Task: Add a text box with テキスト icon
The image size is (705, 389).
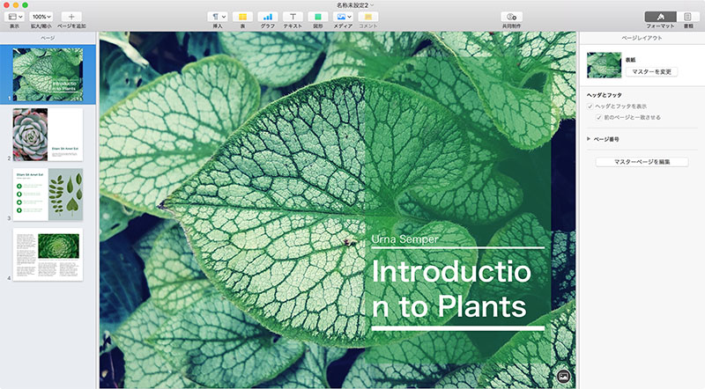Action: click(293, 17)
